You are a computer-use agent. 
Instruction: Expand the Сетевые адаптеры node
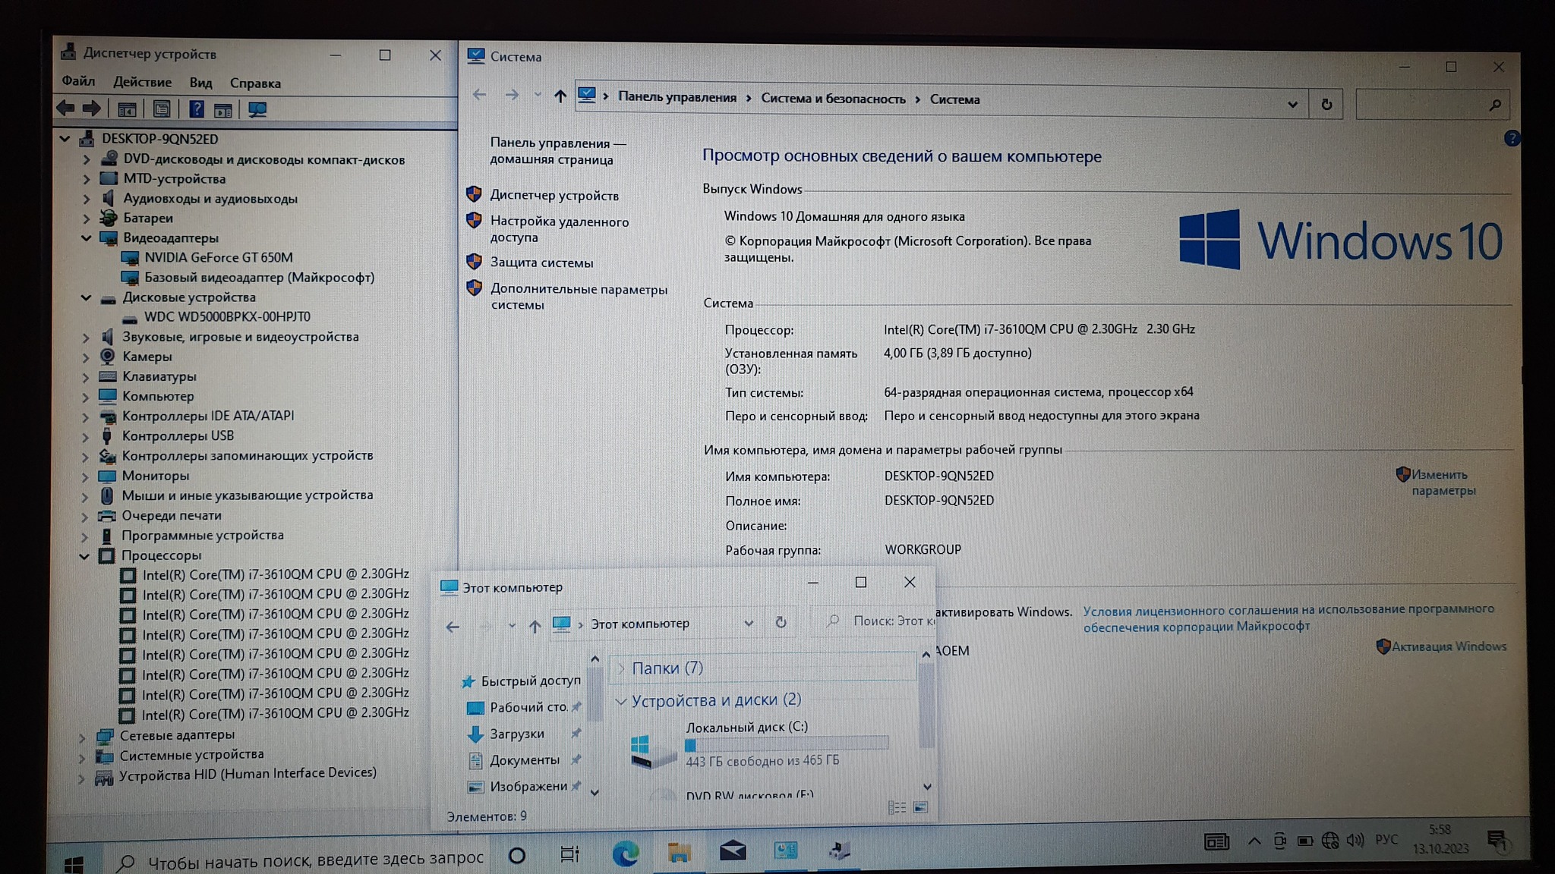[x=82, y=736]
